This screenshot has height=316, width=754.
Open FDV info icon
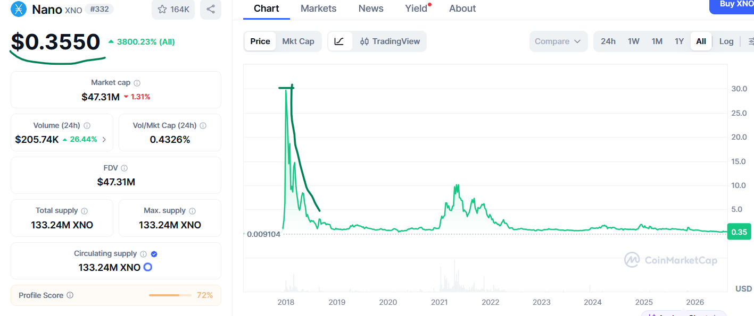(124, 168)
